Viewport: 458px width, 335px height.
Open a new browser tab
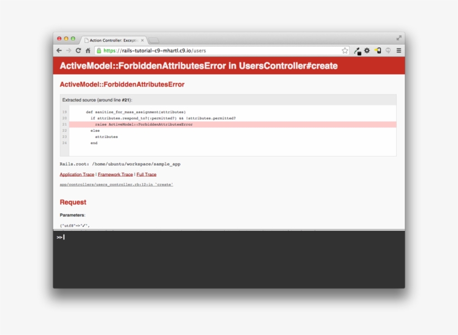pos(154,40)
